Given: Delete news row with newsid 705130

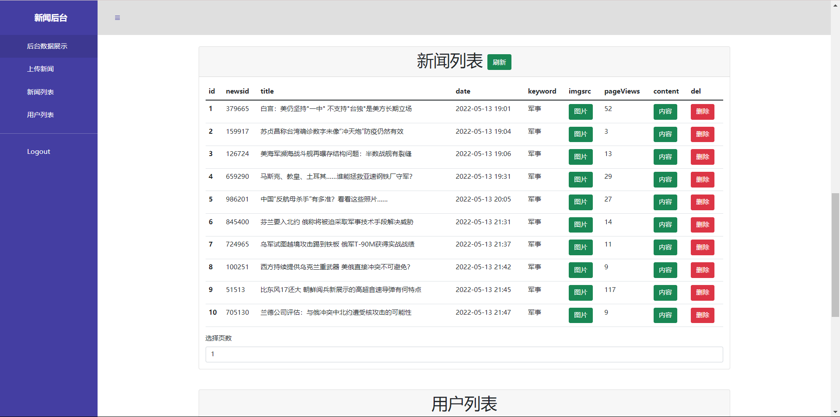Looking at the screenshot, I should click(703, 315).
